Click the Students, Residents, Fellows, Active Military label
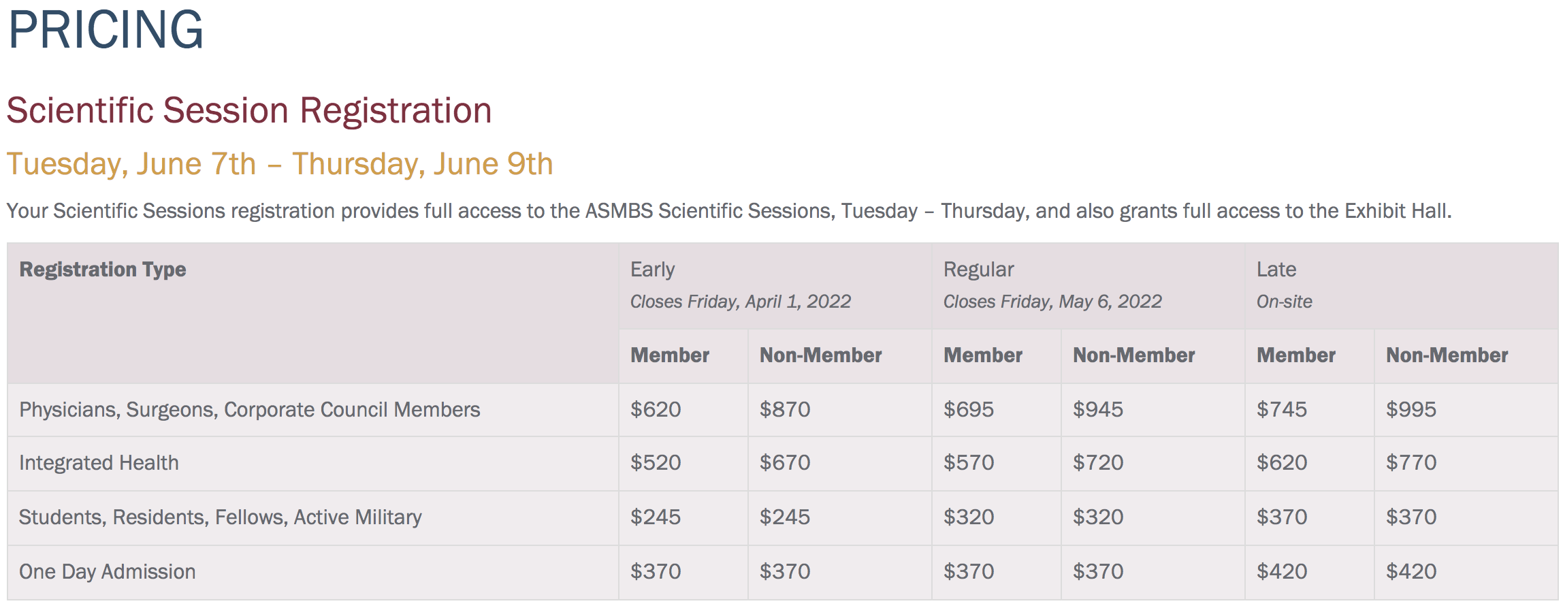Screen dimensions: 1563x610 220,517
